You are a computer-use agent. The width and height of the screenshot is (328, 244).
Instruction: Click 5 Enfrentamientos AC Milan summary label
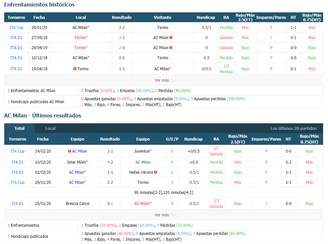click(31, 91)
